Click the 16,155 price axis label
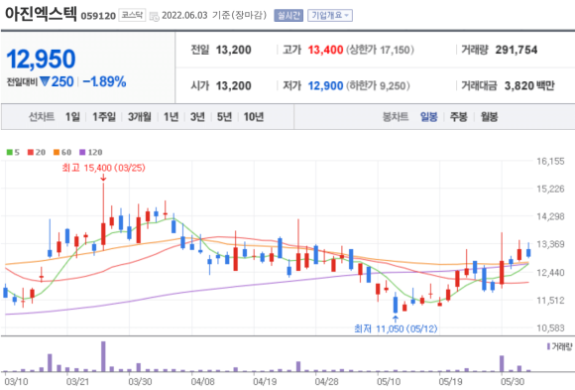The image size is (575, 390). coord(550,161)
